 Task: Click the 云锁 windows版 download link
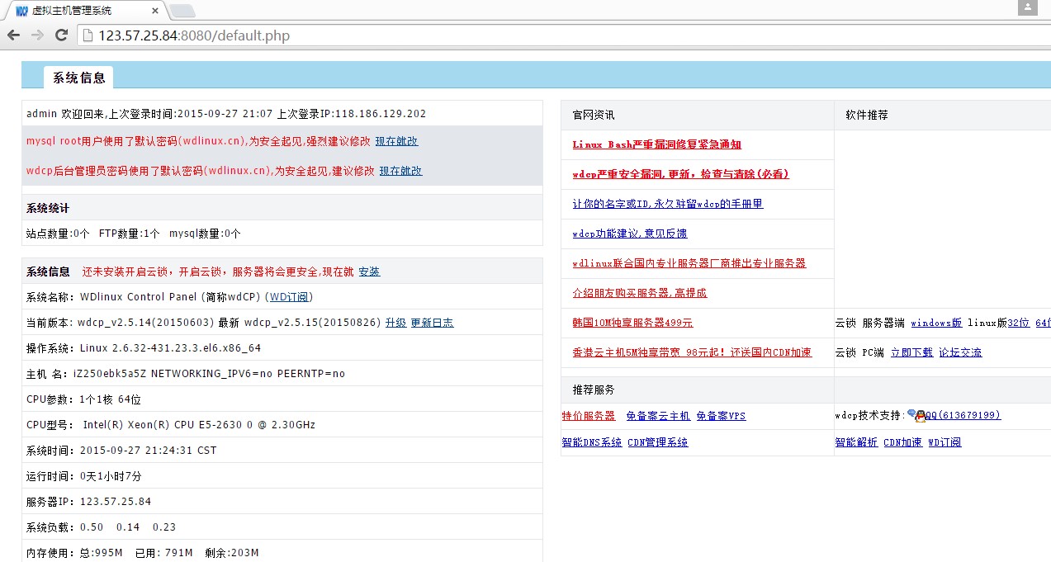pos(936,323)
